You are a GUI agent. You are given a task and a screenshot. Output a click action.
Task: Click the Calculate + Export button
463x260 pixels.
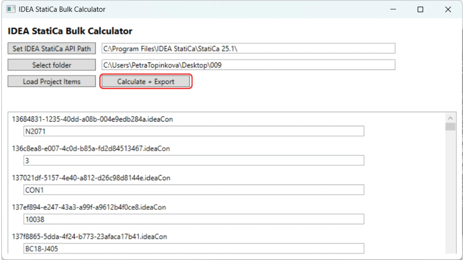(146, 82)
